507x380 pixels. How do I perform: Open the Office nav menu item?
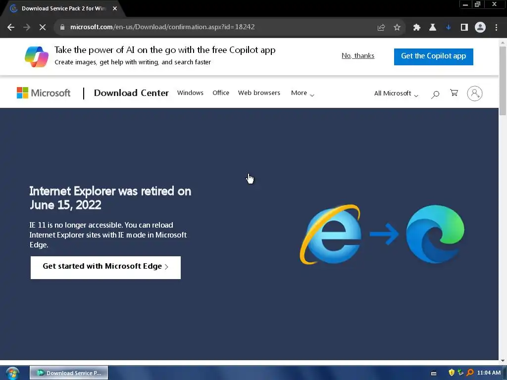pos(221,93)
